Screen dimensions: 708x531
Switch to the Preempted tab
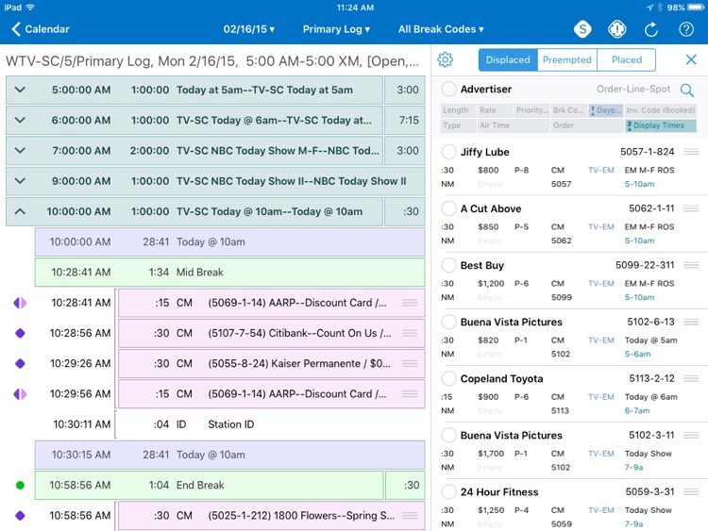[567, 60]
